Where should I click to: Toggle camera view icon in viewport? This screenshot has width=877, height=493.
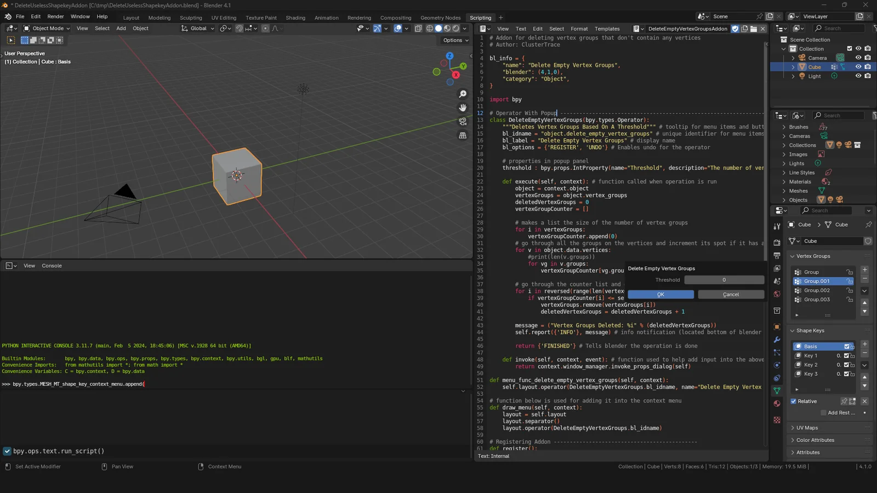coord(463,122)
